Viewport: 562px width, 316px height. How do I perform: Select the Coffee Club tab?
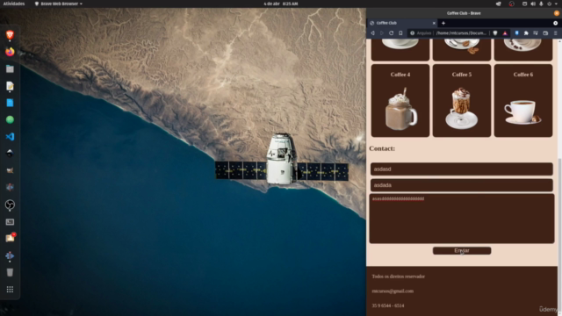click(402, 23)
